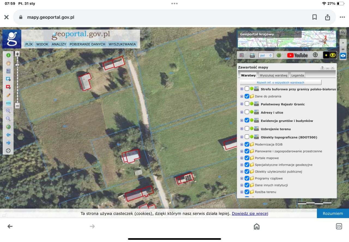Screen dimensions: 349x242
Task: Open the WMS services icon
Action: coord(252,55)
